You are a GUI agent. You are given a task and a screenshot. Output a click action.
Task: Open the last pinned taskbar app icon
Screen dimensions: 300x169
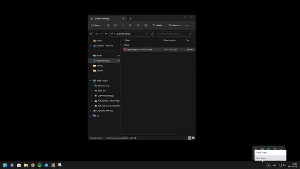pos(60,165)
